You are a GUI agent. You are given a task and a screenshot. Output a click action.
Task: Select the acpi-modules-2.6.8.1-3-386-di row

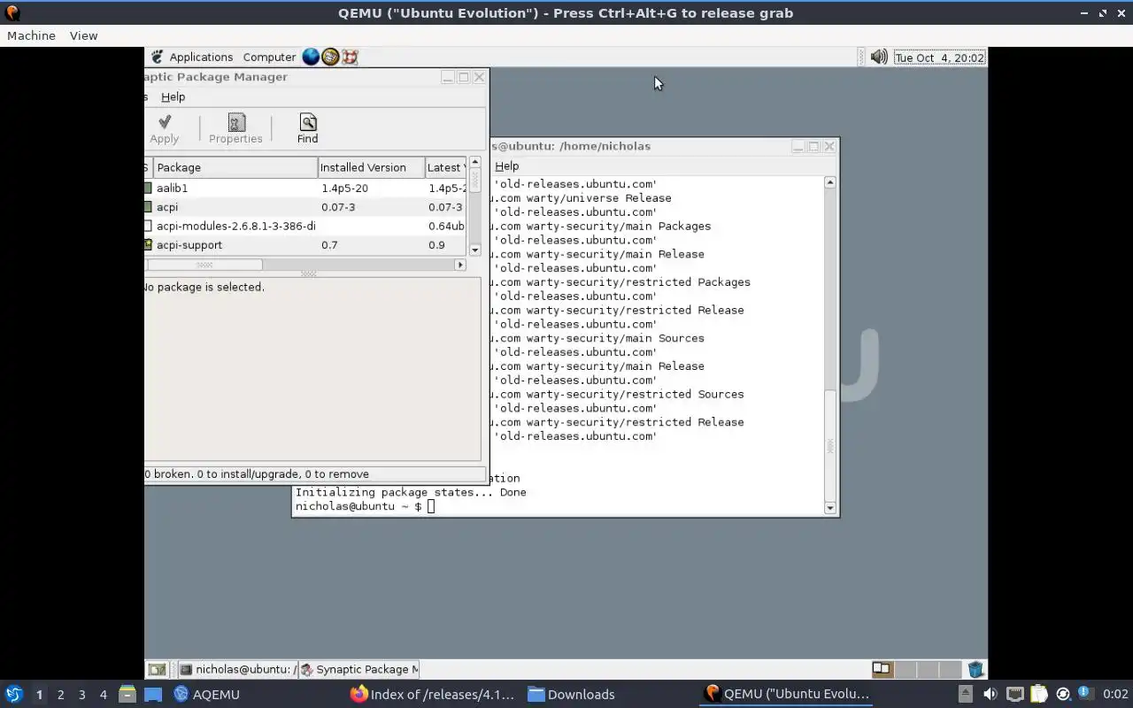pos(305,226)
